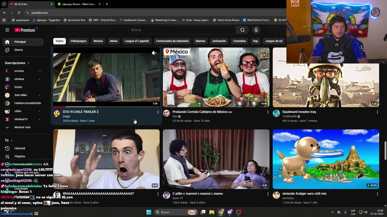The height and width of the screenshot is (217, 387).
Task: Open a new browser tab
Action: [x=107, y=4]
